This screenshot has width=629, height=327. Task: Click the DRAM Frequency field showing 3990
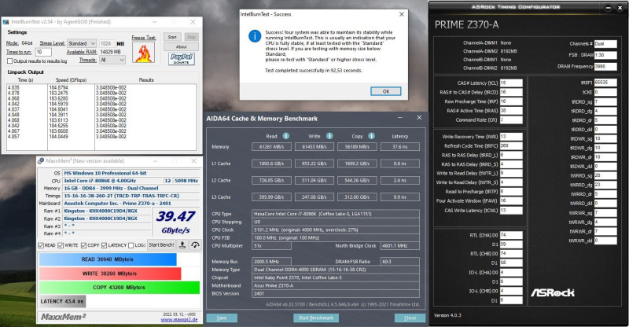coord(605,67)
